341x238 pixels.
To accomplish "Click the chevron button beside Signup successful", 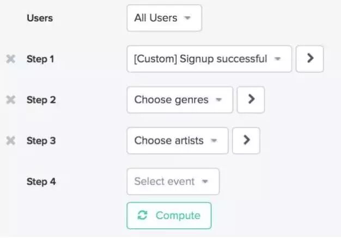I will [x=310, y=59].
